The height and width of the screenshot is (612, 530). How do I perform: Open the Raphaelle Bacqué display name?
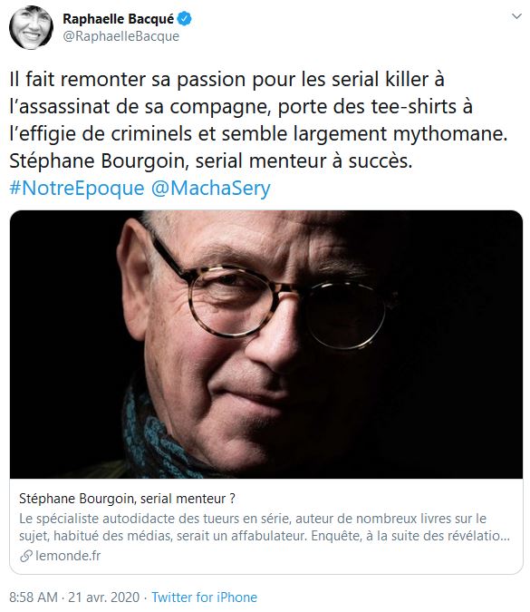pos(118,19)
